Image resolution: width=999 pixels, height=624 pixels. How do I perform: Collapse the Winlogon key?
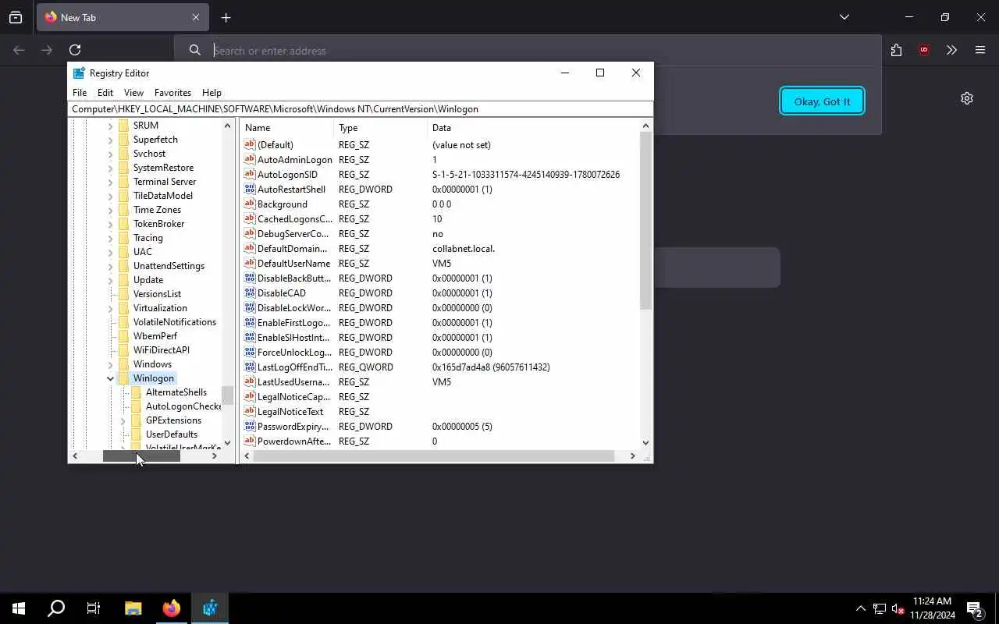[x=110, y=378]
